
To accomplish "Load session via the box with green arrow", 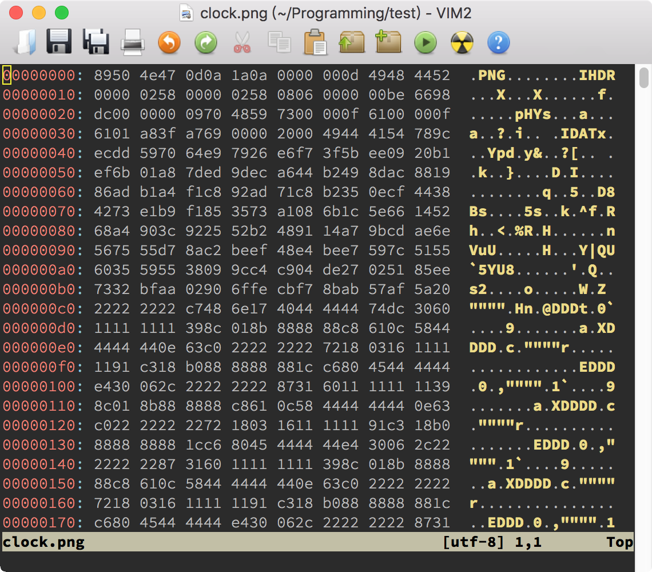I will coord(352,43).
